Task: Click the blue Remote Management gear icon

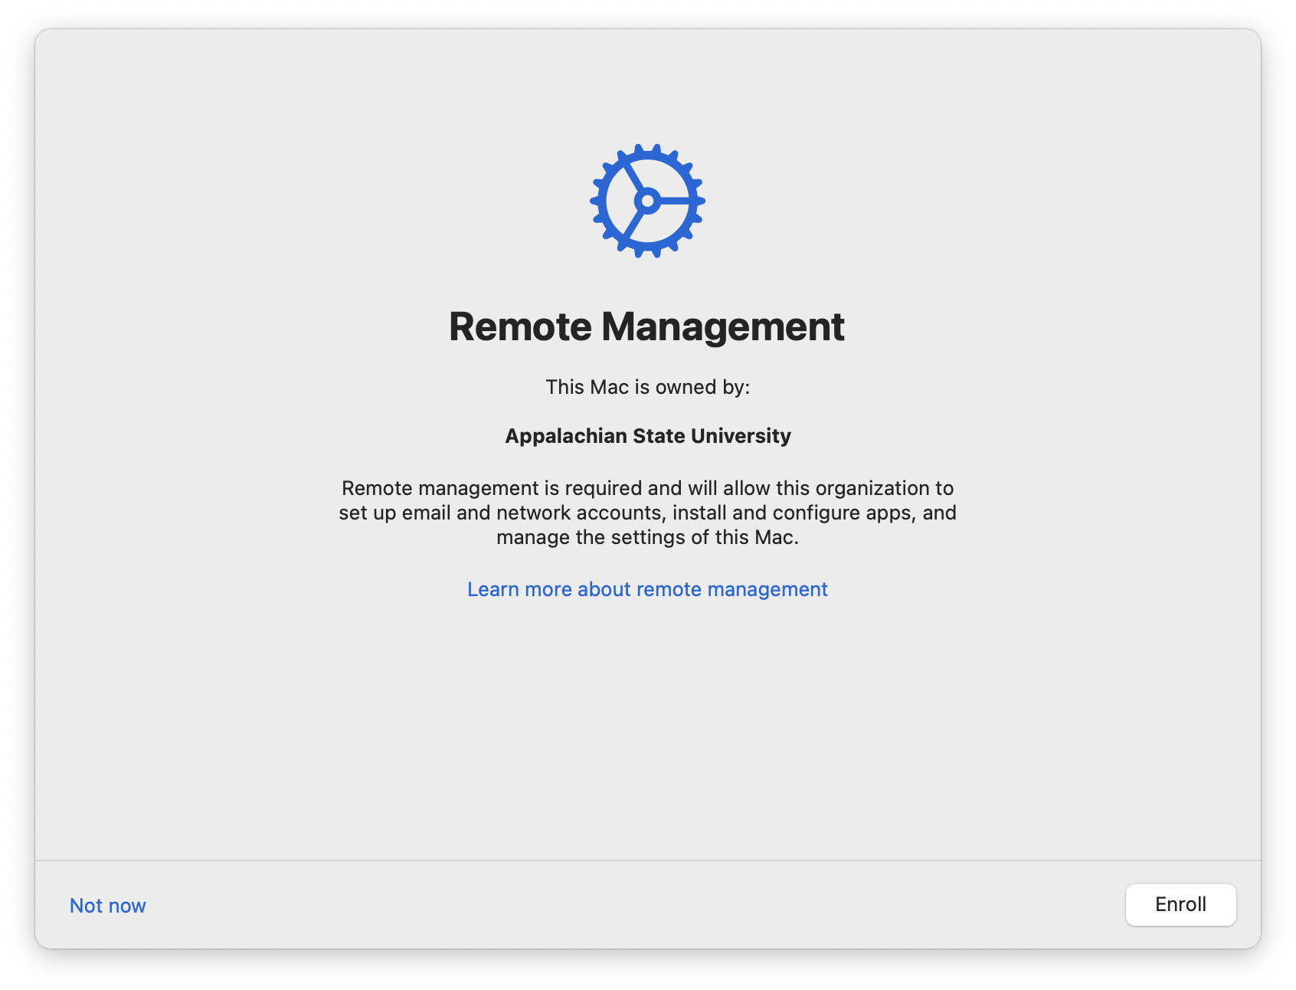Action: (647, 201)
